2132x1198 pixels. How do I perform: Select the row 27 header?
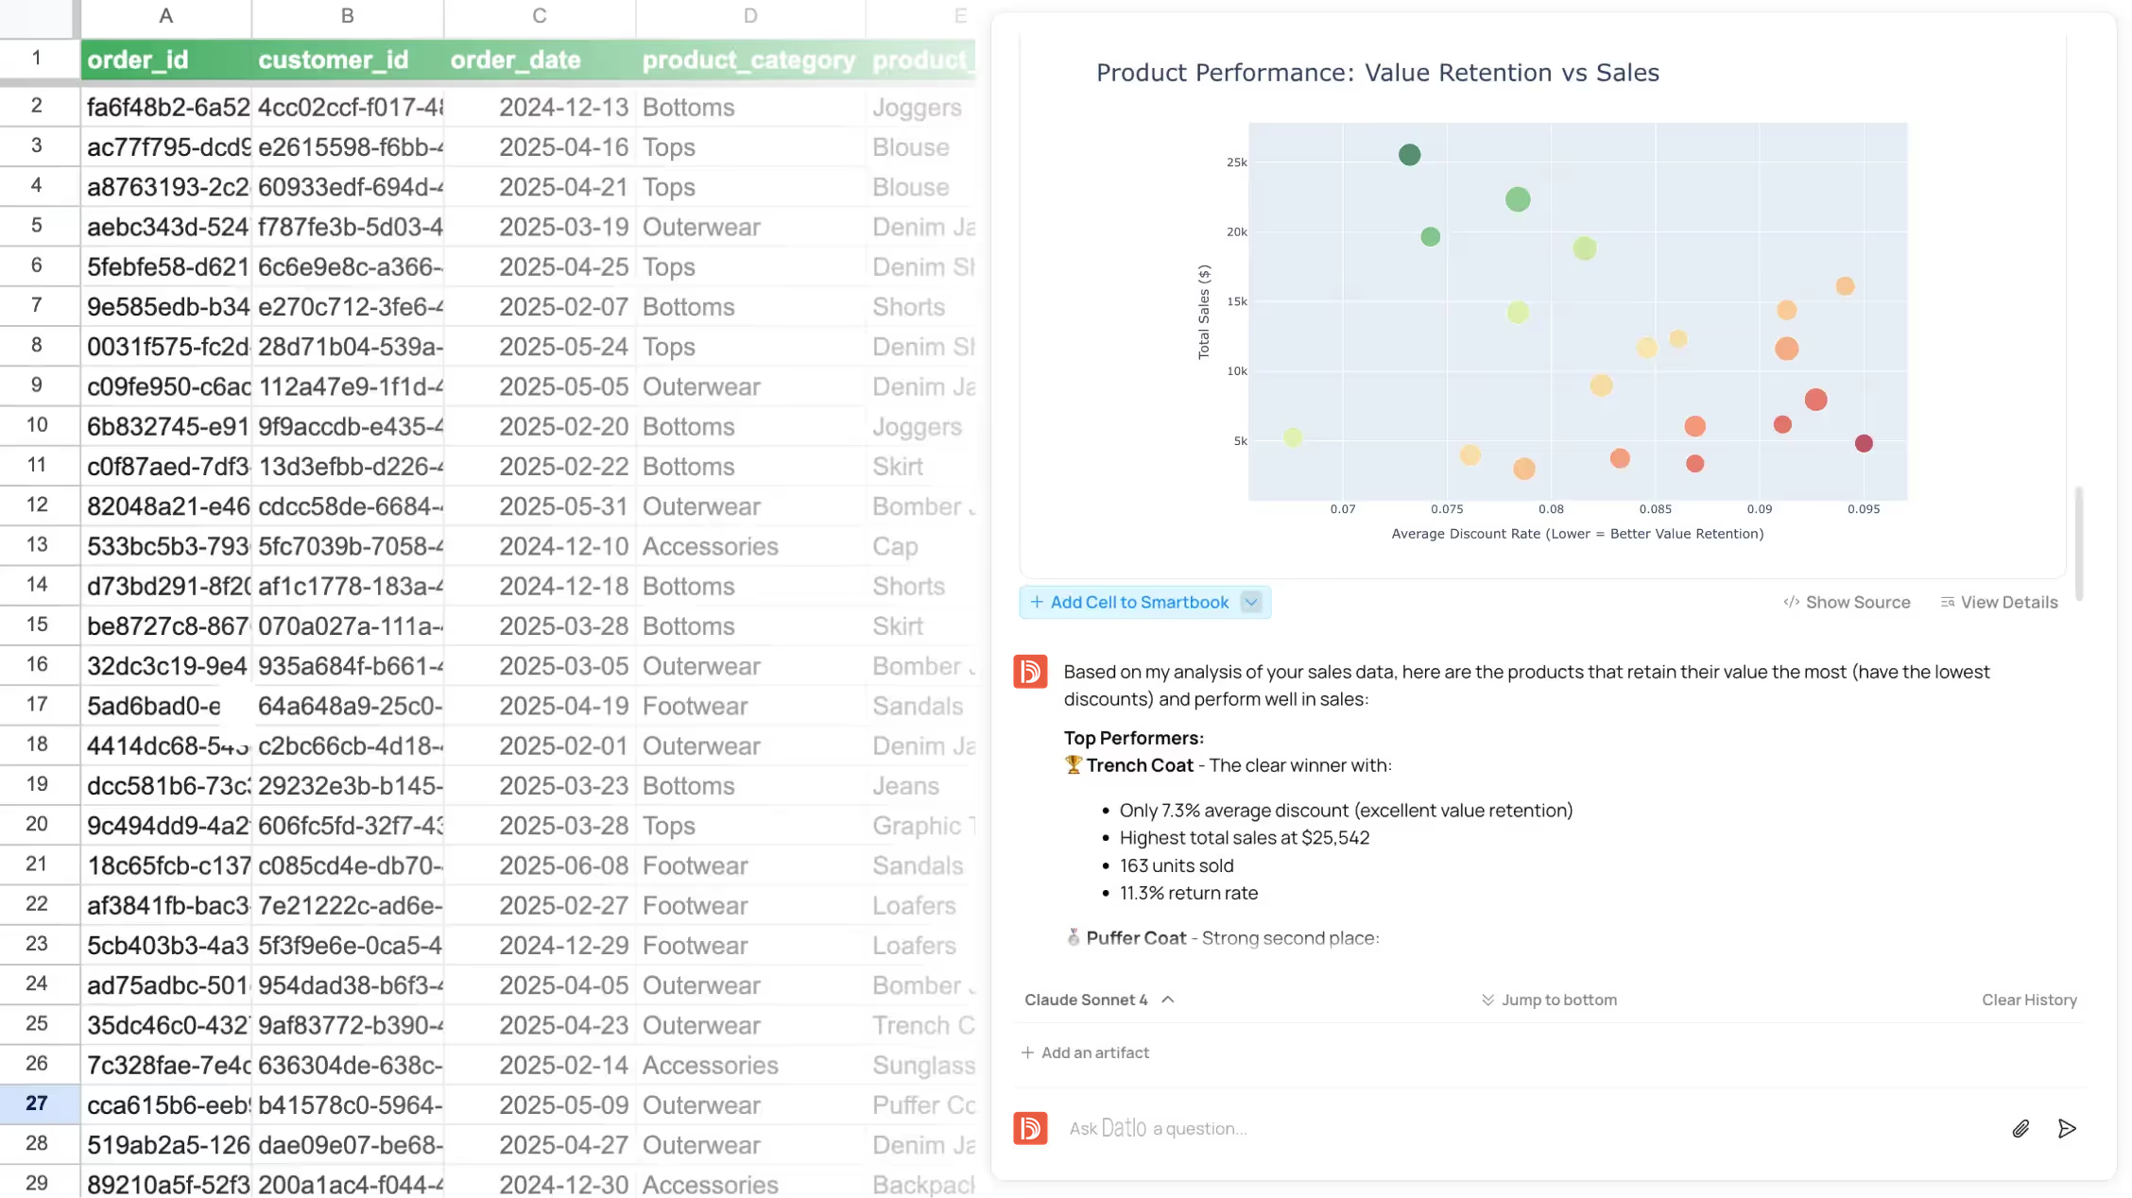pyautogui.click(x=37, y=1104)
